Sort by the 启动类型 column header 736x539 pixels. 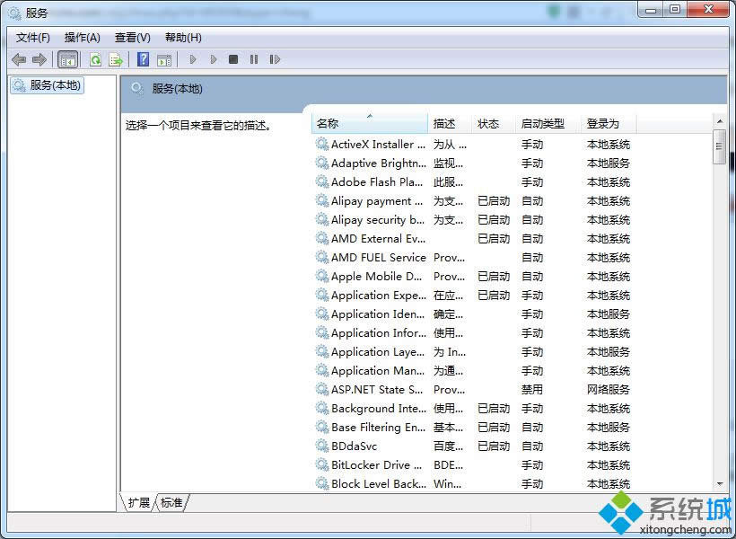[x=548, y=124]
